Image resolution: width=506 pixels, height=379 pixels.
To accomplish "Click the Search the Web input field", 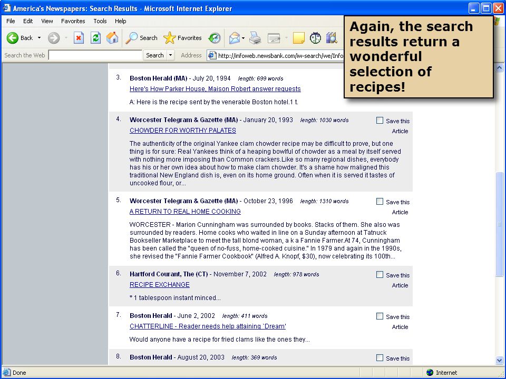I will (x=95, y=55).
